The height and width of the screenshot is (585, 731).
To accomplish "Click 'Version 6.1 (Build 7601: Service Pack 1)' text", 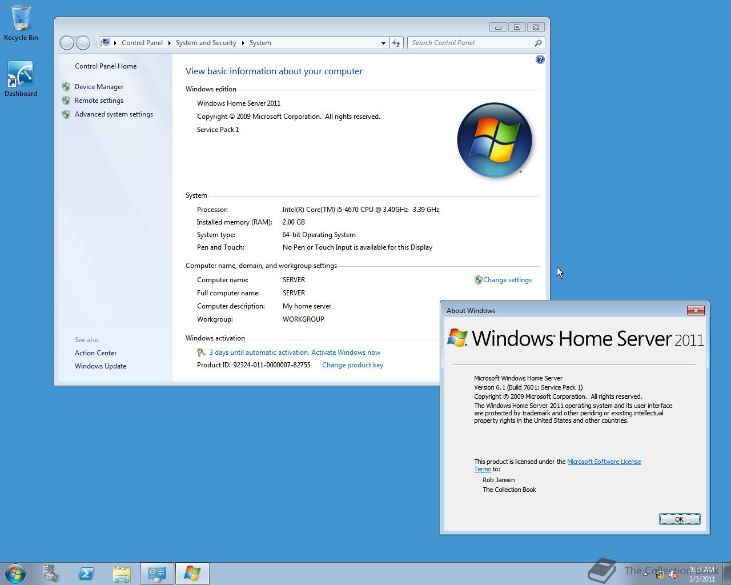I will tap(528, 387).
